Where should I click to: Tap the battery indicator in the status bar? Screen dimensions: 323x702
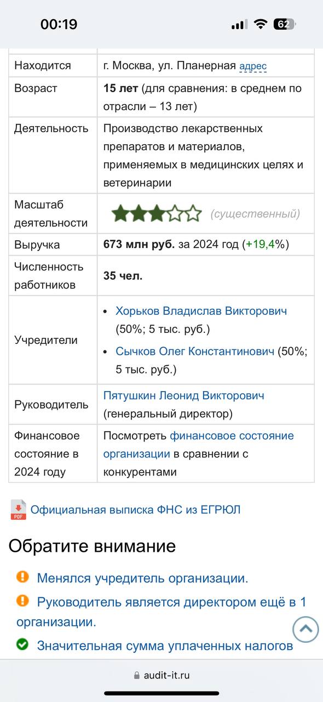[284, 24]
